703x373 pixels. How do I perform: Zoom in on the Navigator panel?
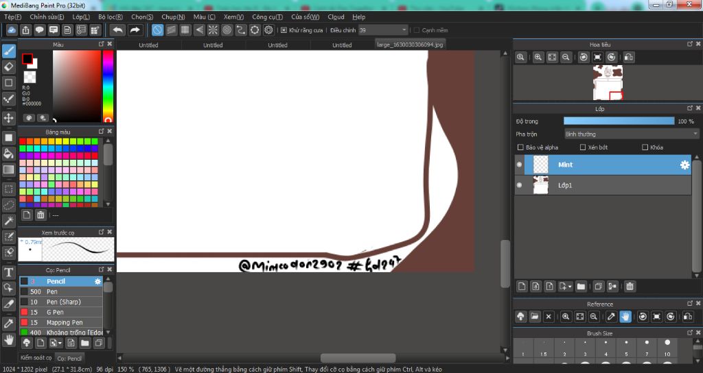538,58
